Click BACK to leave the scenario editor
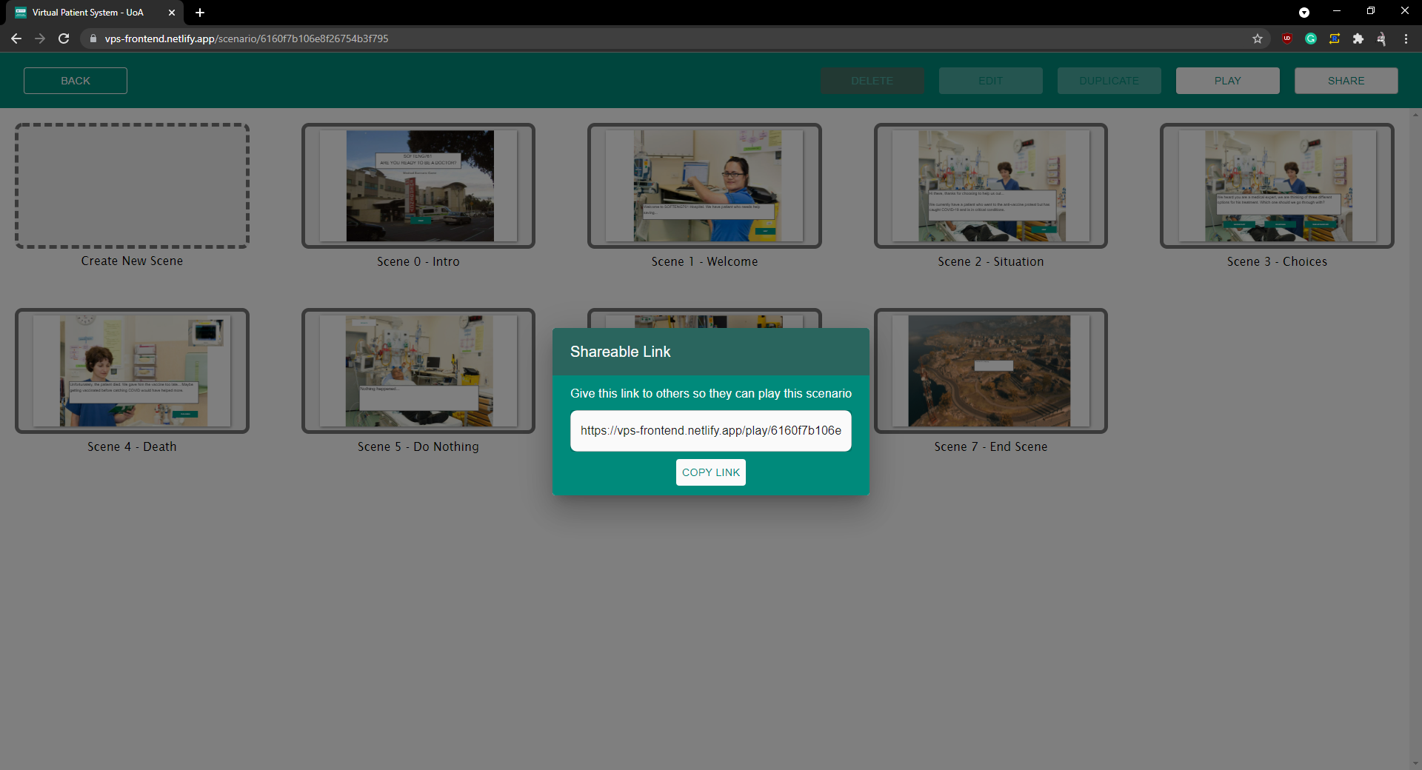Viewport: 1422px width, 770px height. pos(75,80)
